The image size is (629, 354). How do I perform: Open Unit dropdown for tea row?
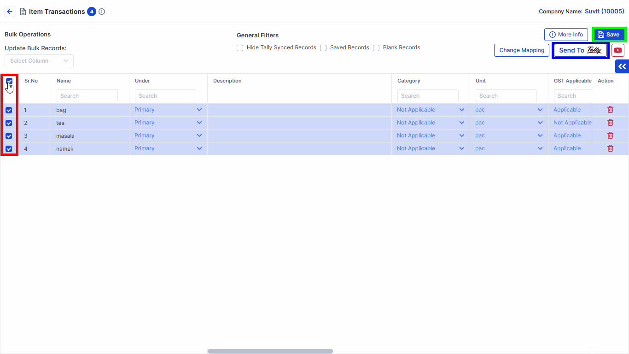click(x=509, y=123)
